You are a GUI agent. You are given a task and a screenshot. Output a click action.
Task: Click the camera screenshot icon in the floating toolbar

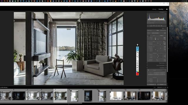pyautogui.click(x=137, y=67)
